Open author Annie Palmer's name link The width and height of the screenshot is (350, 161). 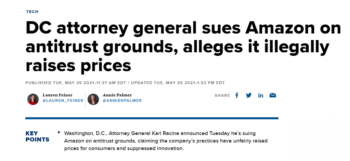coord(117,95)
